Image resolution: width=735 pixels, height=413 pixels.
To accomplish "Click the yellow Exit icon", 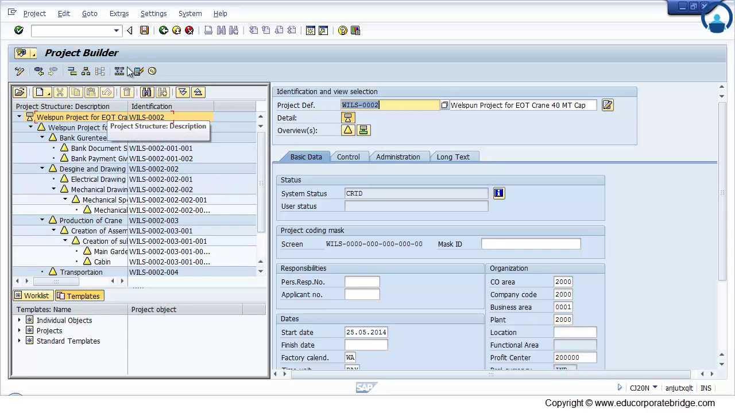I will click(x=176, y=30).
